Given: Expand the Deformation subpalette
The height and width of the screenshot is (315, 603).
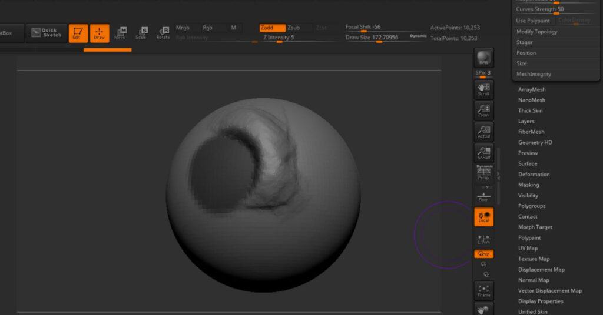Looking at the screenshot, I should click(534, 174).
